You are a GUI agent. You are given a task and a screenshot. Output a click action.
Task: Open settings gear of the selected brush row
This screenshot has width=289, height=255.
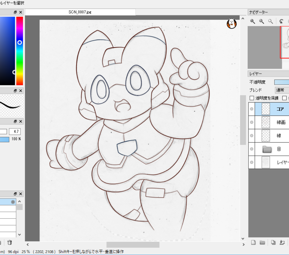tap(13, 202)
